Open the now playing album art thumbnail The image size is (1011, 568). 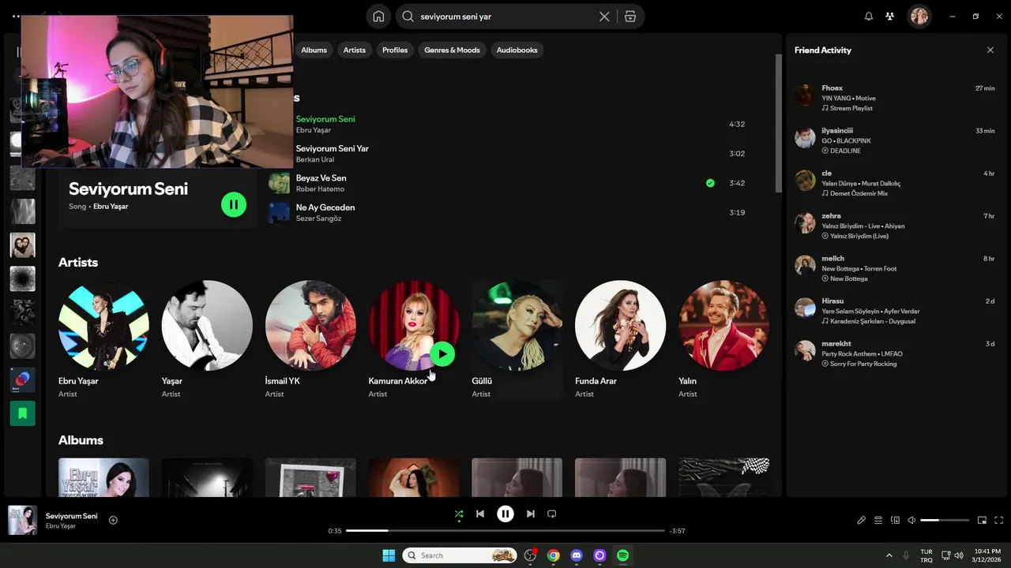pyautogui.click(x=22, y=521)
